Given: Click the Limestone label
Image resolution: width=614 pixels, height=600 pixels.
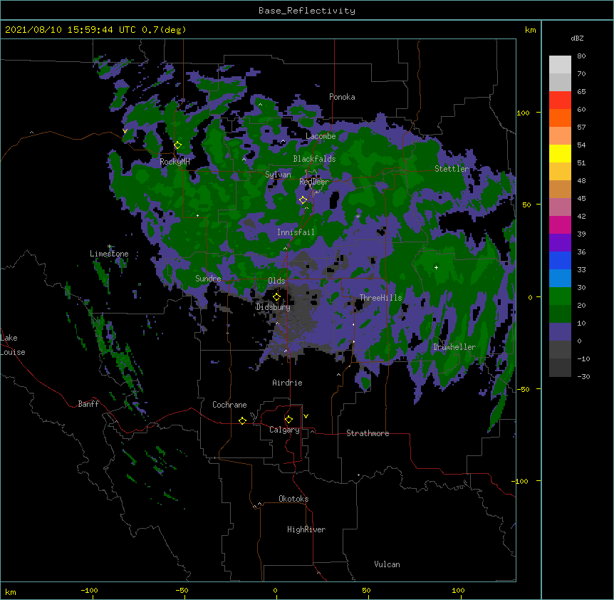Looking at the screenshot, I should click(109, 254).
